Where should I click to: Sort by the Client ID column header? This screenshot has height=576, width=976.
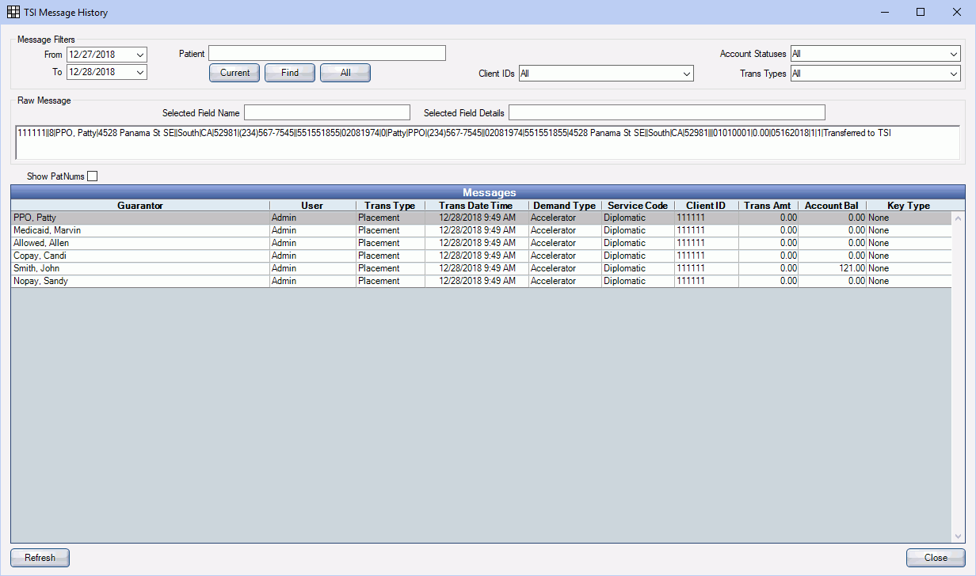[x=706, y=205]
